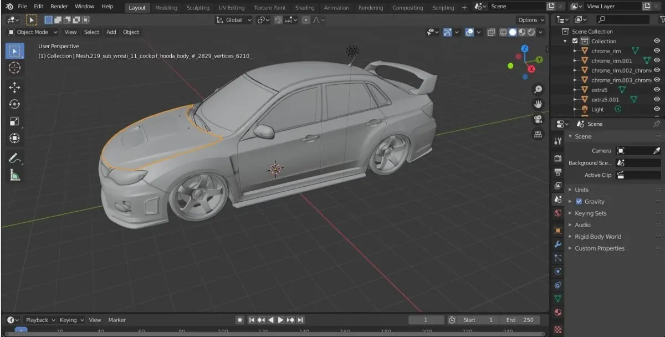Image resolution: width=665 pixels, height=337 pixels.
Task: Open the Physics properties tab
Action: (557, 271)
